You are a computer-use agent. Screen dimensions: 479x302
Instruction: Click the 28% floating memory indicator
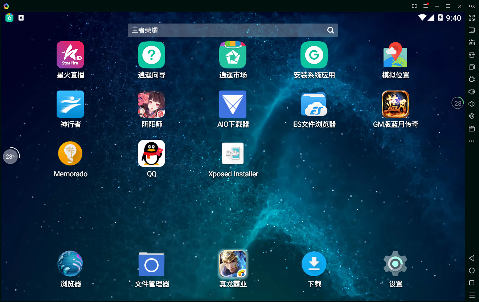click(x=11, y=156)
